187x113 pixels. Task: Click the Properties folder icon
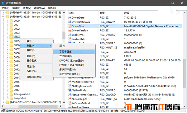(11, 98)
